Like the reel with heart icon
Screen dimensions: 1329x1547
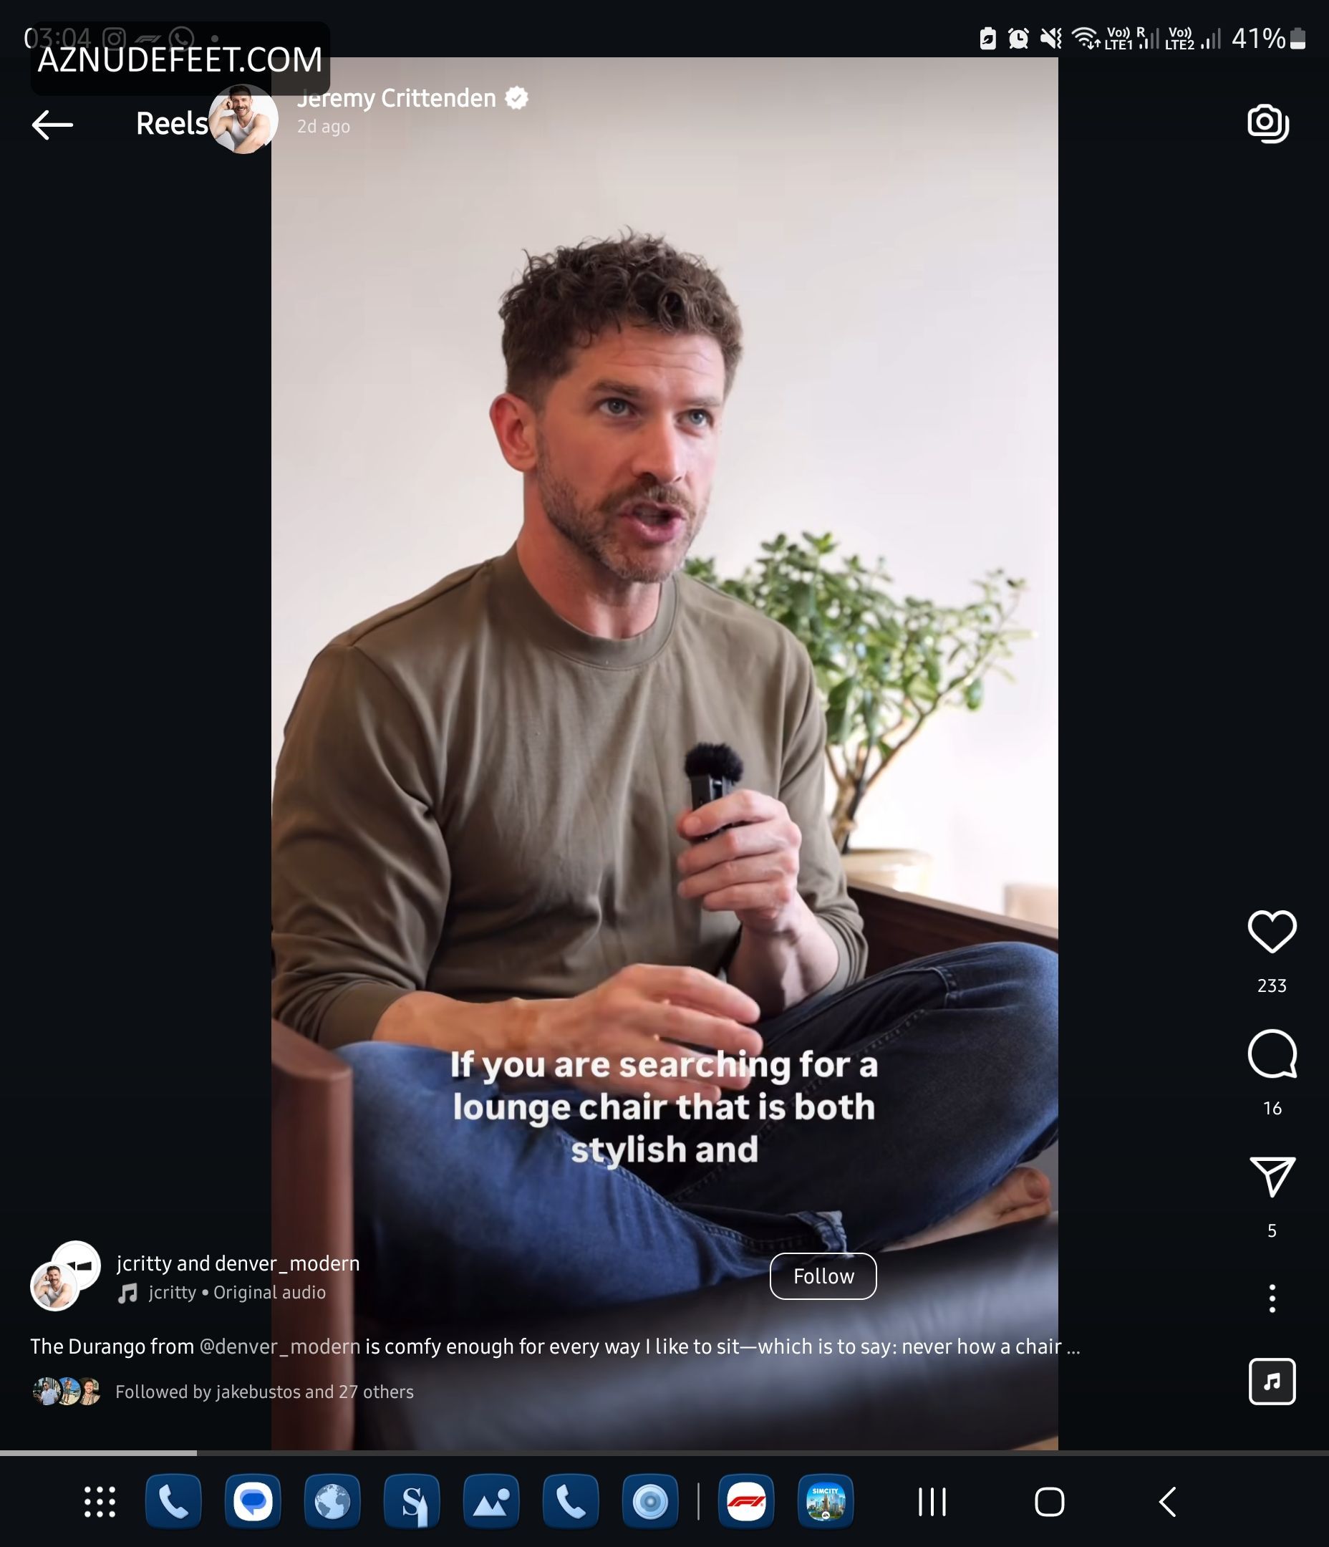click(1272, 932)
